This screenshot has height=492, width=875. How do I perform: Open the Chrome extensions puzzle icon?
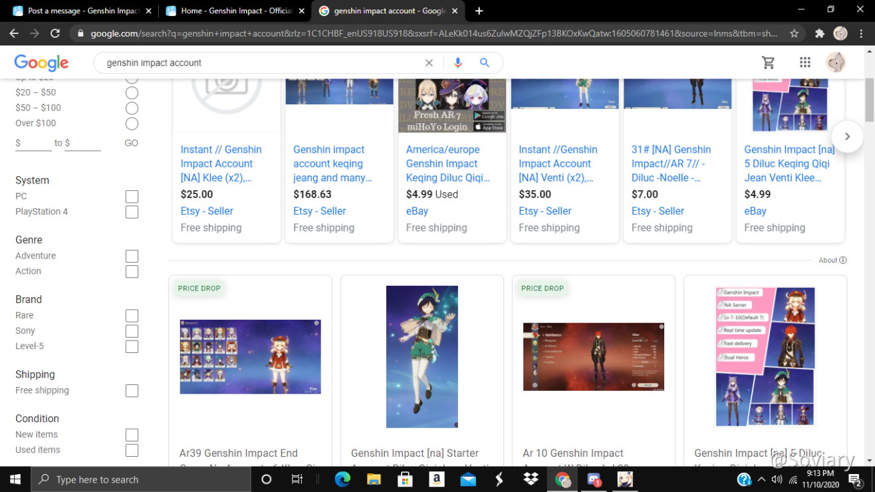[820, 33]
